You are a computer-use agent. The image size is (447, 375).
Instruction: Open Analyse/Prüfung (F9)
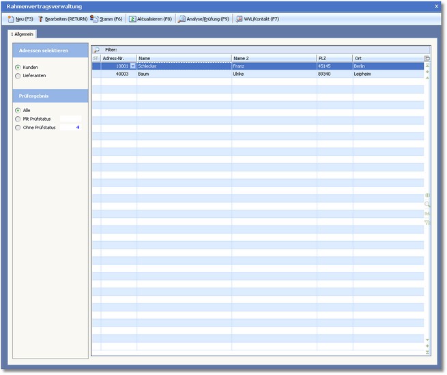click(203, 19)
